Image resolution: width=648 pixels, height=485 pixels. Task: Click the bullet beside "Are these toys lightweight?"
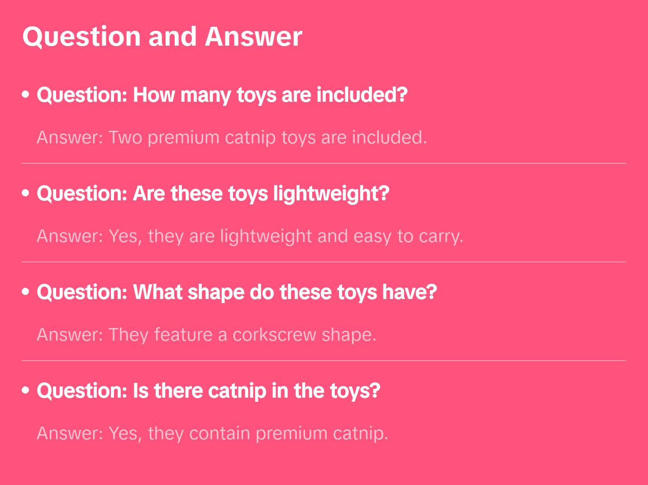[26, 193]
